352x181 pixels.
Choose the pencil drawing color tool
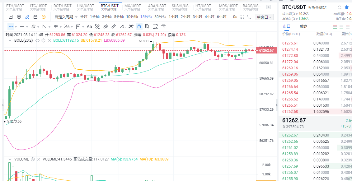point(27,17)
